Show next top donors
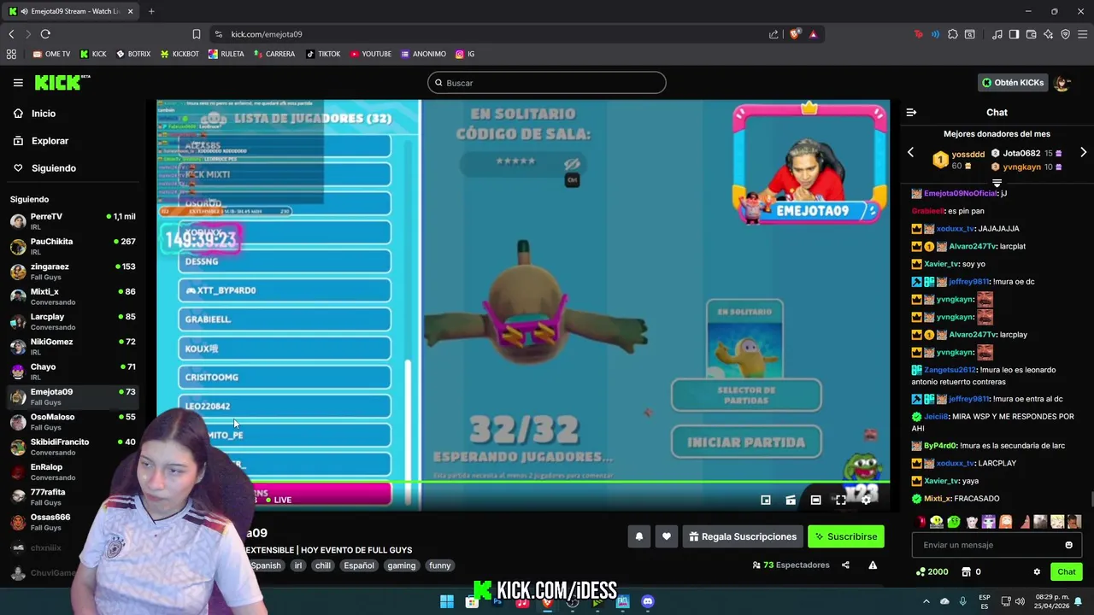The image size is (1094, 615). click(1083, 152)
